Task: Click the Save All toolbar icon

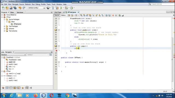Action: [15, 8]
